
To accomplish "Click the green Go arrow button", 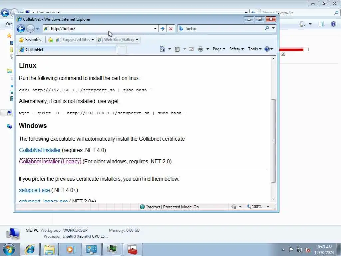I will click(x=162, y=29).
